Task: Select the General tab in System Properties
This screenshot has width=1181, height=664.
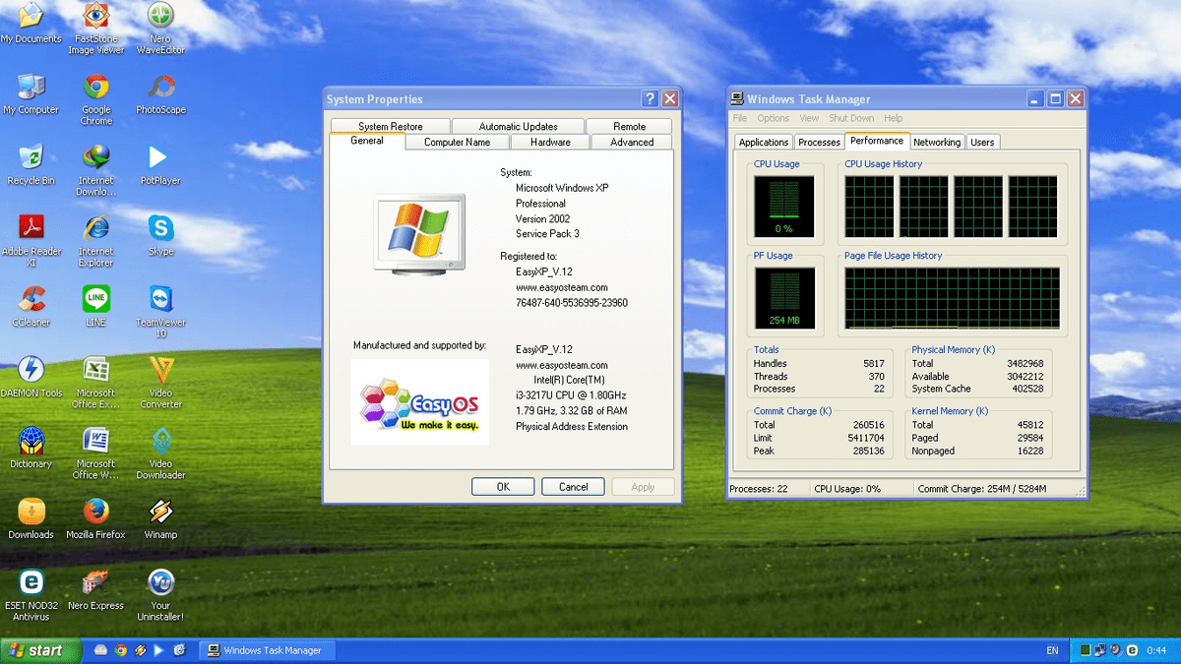Action: point(367,141)
